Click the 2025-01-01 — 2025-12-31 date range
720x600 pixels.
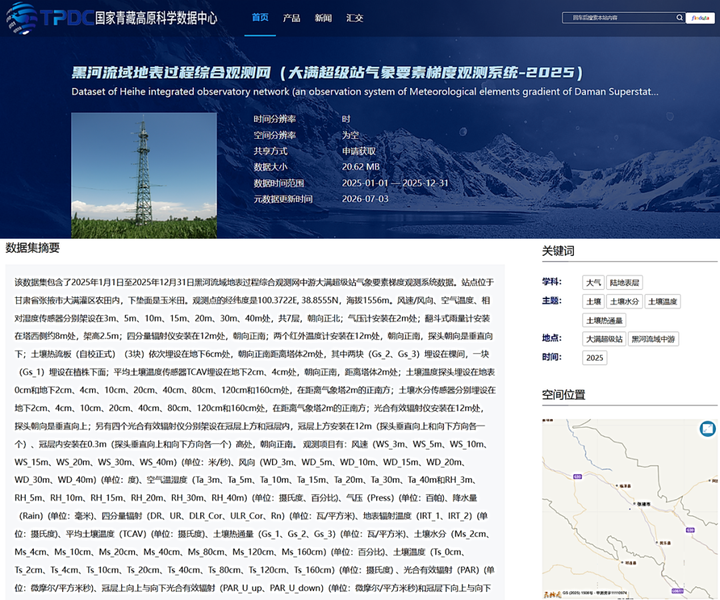[395, 183]
